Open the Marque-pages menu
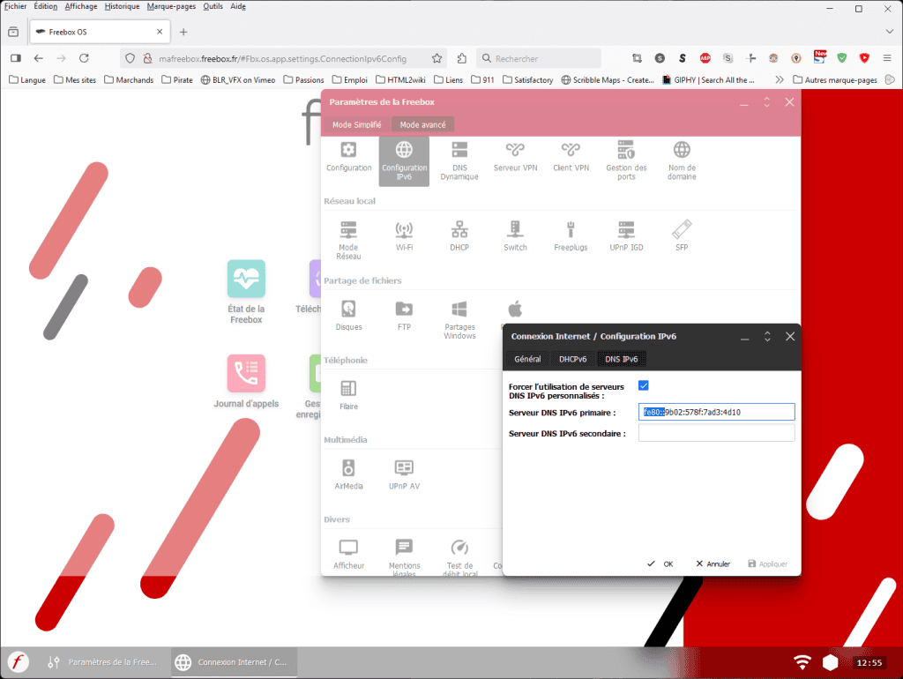903x679 pixels. click(x=171, y=6)
